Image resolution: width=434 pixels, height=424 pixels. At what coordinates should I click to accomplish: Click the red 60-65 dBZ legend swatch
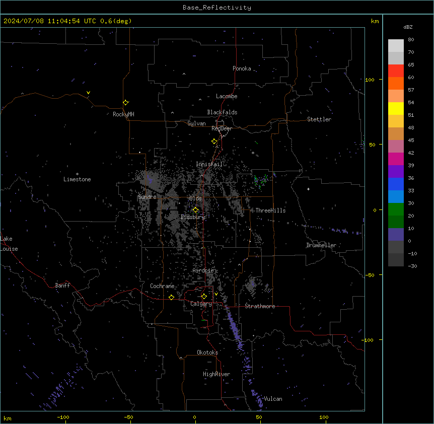pos(396,70)
